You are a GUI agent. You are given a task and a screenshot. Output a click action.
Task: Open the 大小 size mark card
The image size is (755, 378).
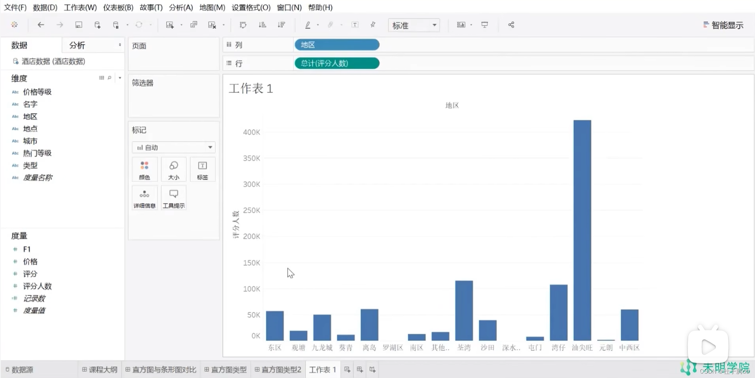pyautogui.click(x=174, y=170)
